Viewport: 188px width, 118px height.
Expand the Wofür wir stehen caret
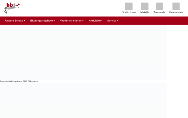point(83,20)
